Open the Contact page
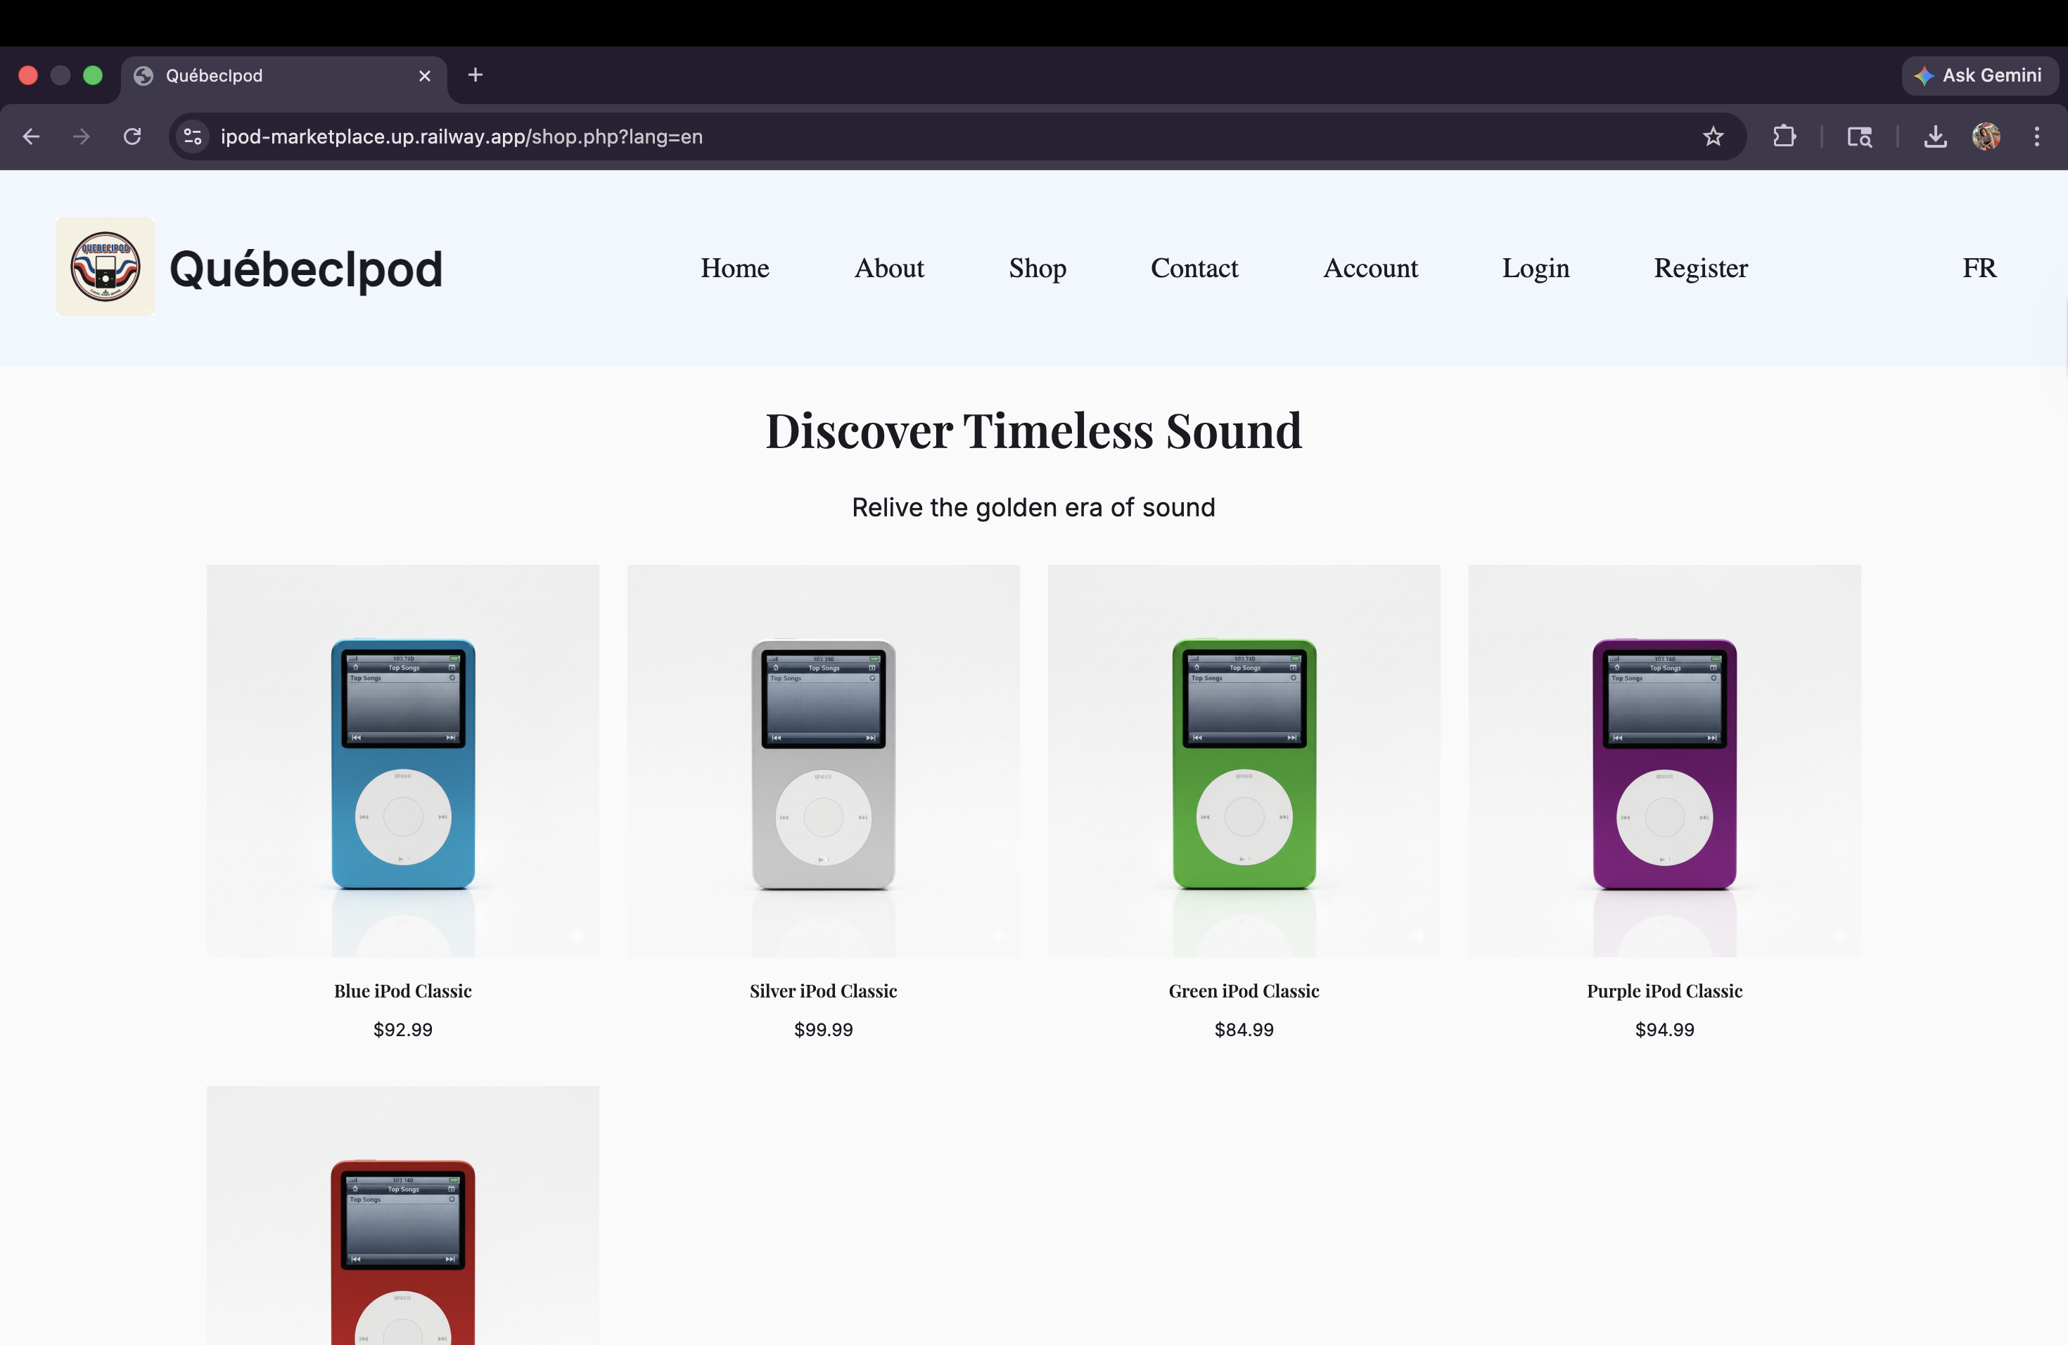 coord(1194,267)
